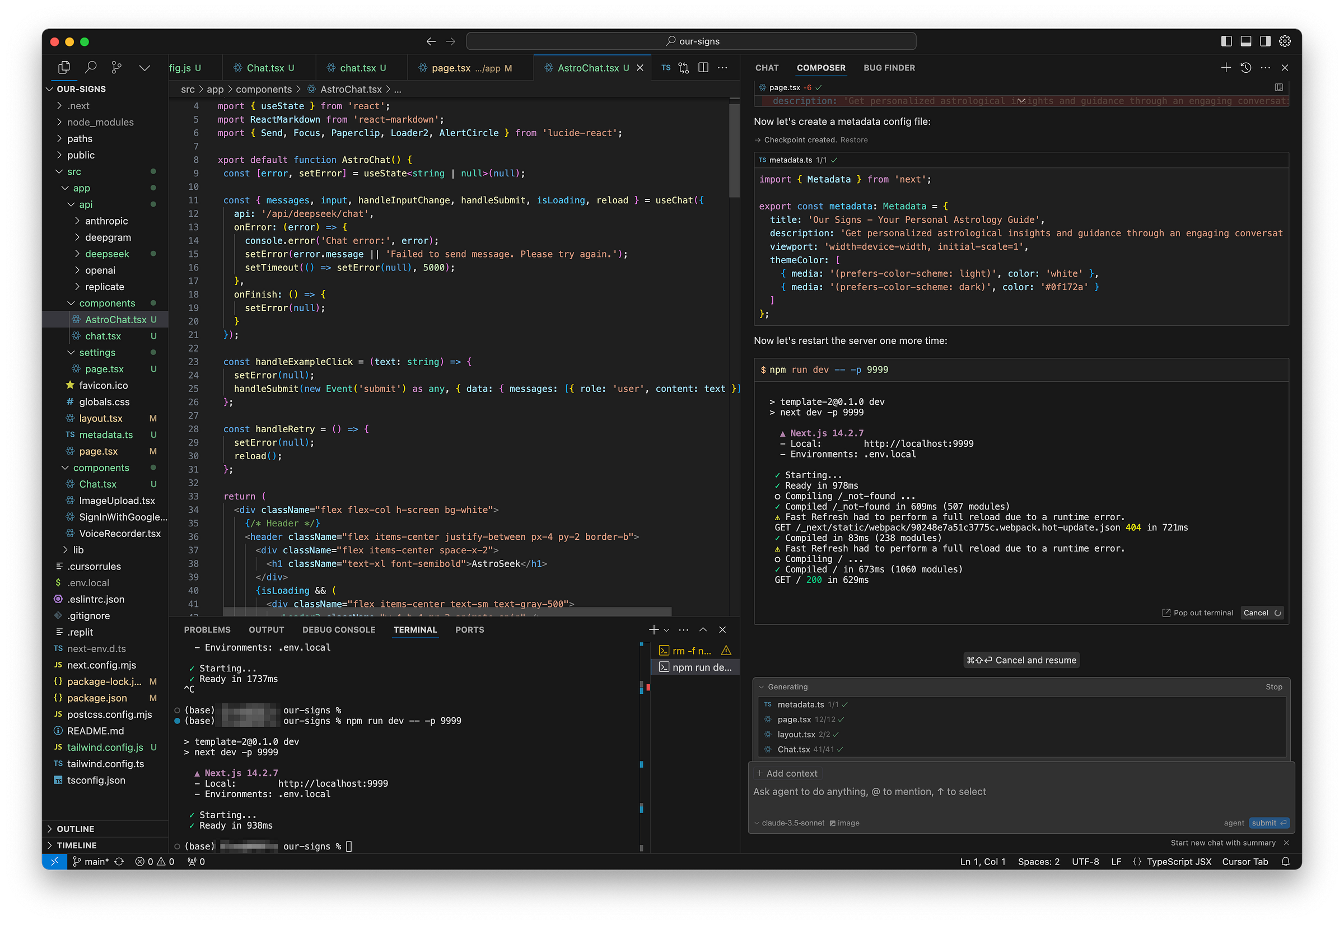
Task: Switch to the BUG FINDER tab
Action: pyautogui.click(x=889, y=68)
